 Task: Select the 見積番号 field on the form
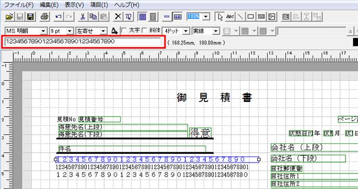pos(99,119)
